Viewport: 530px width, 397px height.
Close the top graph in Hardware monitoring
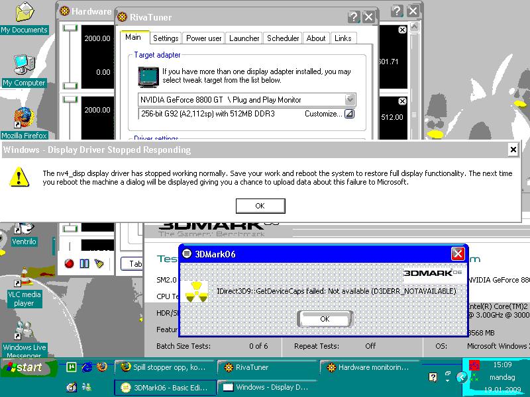pos(402,30)
